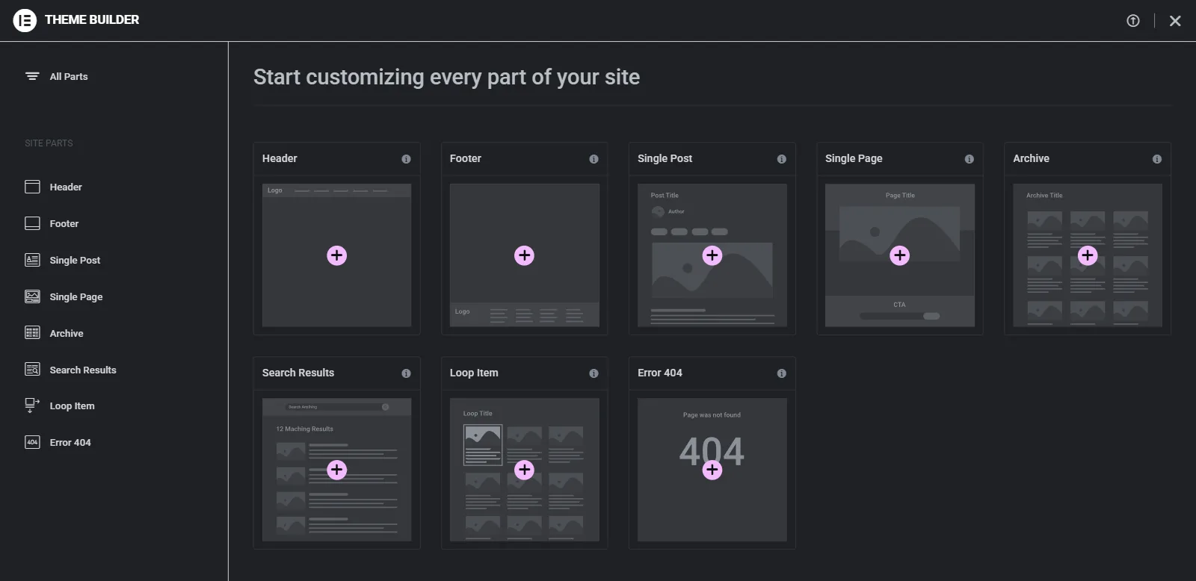Add a new Search Results template with plus
The width and height of the screenshot is (1196, 581).
(337, 470)
